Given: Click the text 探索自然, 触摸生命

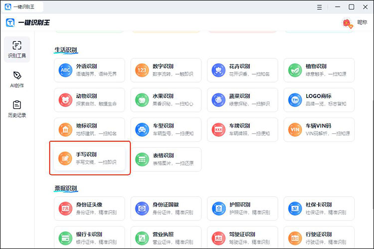Looking at the screenshot, I should 96,104.
